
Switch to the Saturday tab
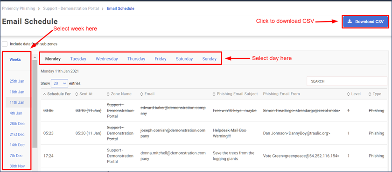click(x=184, y=59)
